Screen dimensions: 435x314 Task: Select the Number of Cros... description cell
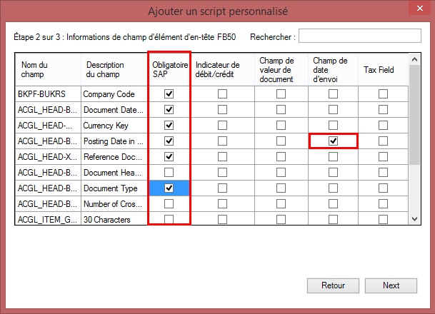pyautogui.click(x=114, y=204)
